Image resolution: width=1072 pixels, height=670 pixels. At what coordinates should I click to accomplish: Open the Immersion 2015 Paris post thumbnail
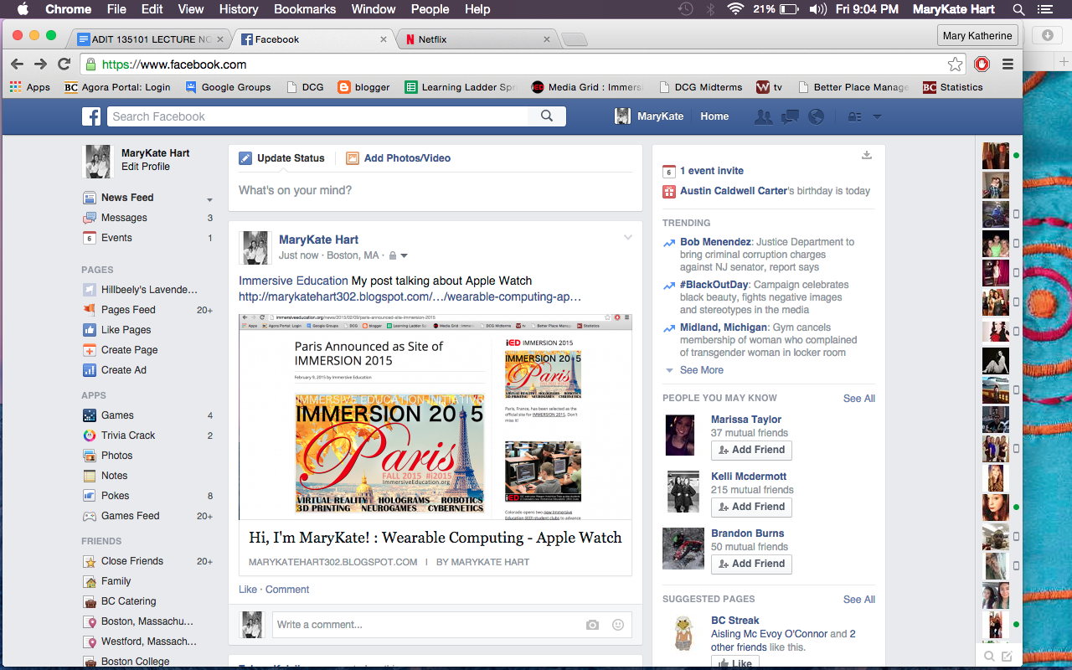click(435, 417)
